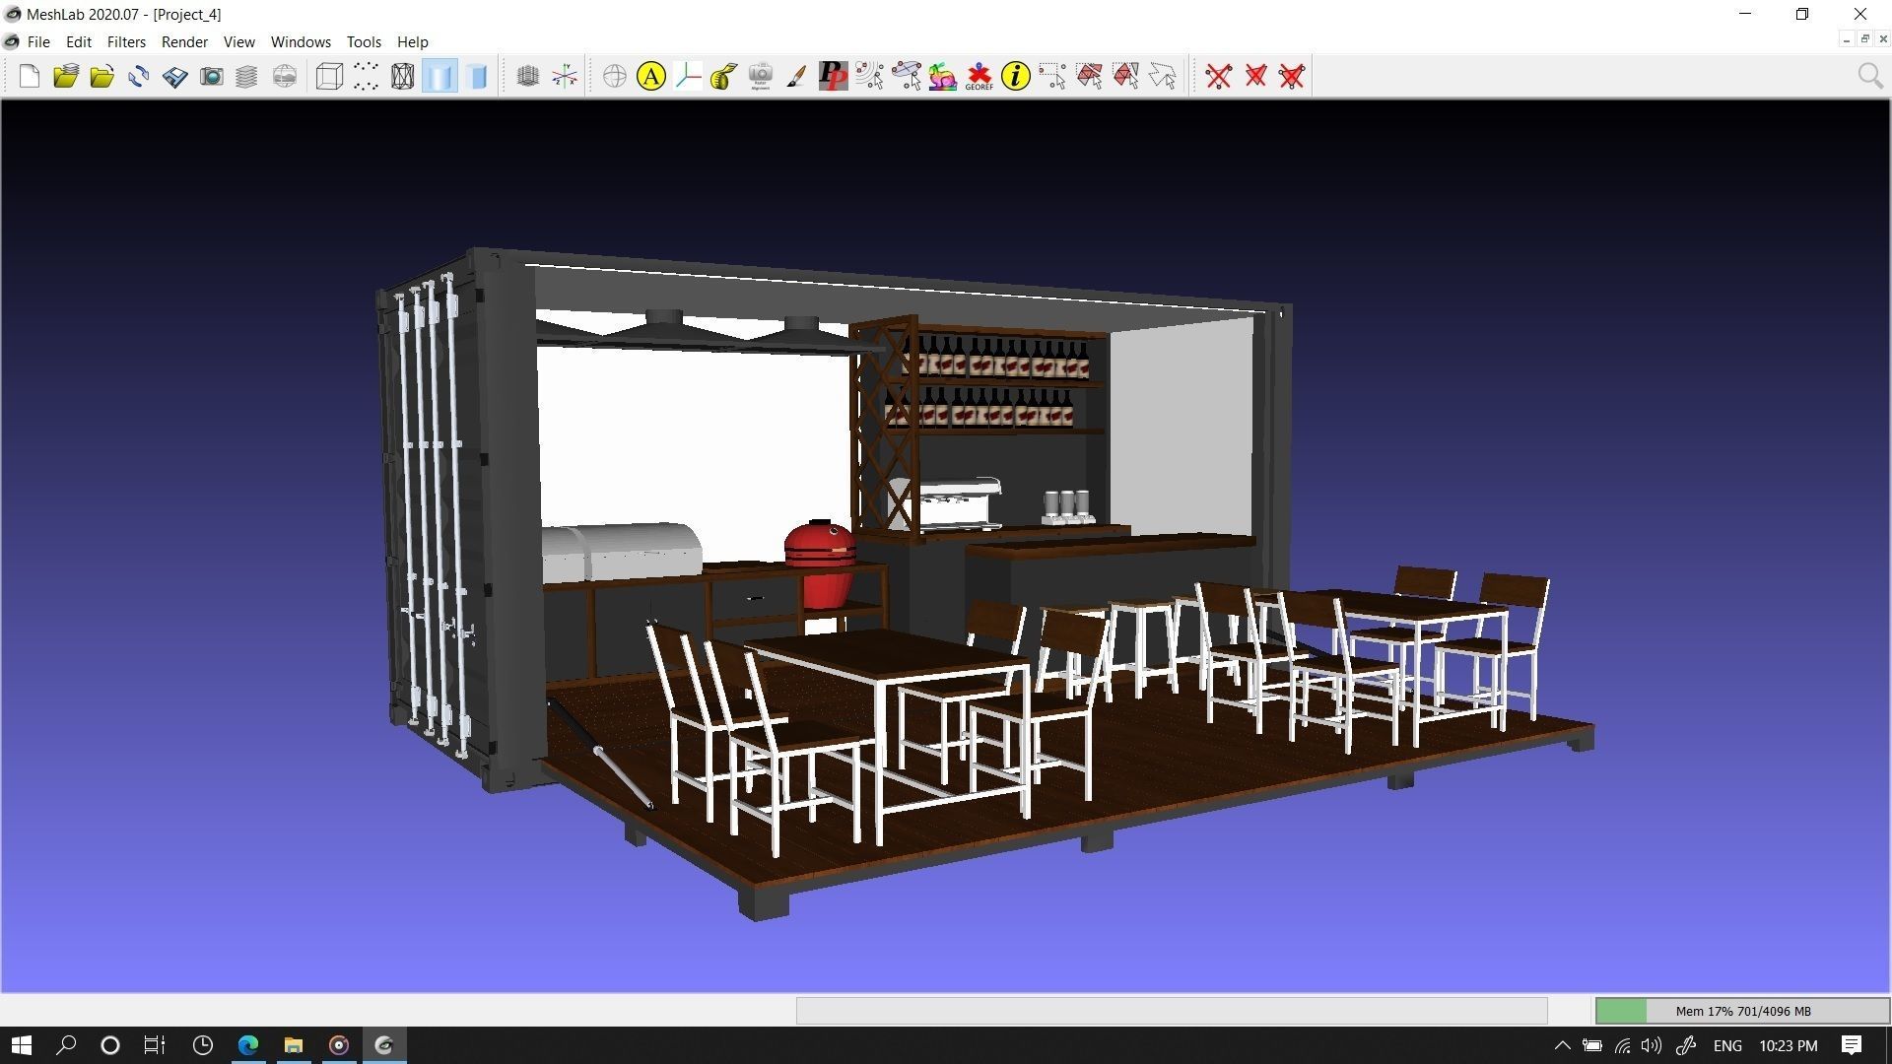
Task: Open the Raster Alignment tool
Action: point(760,76)
